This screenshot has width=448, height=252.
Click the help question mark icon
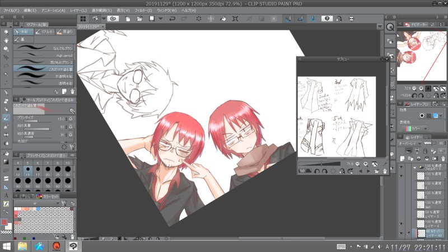point(327,18)
